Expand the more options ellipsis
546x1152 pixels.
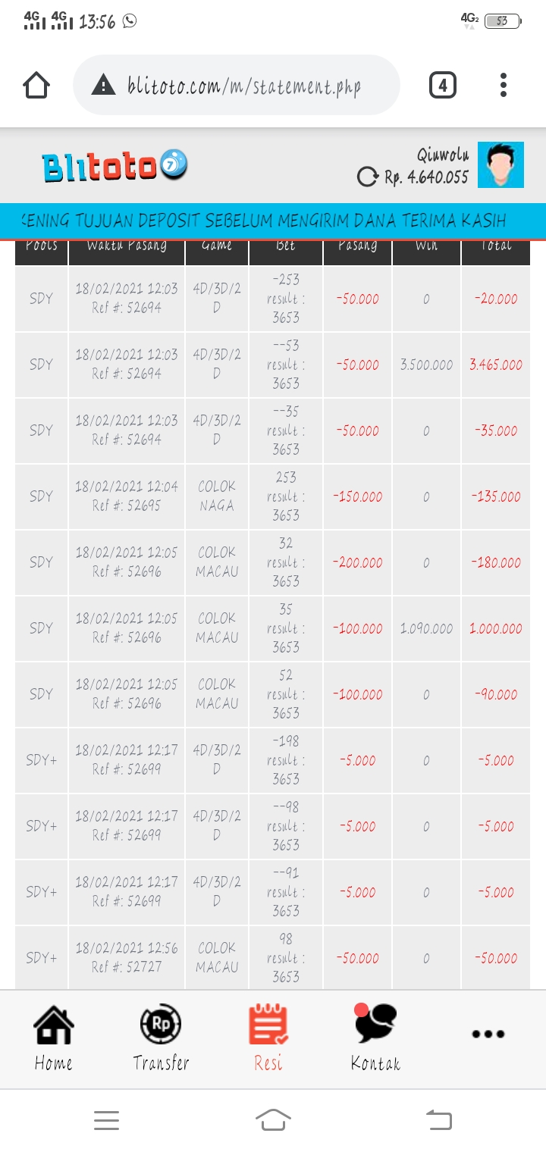click(x=488, y=1034)
